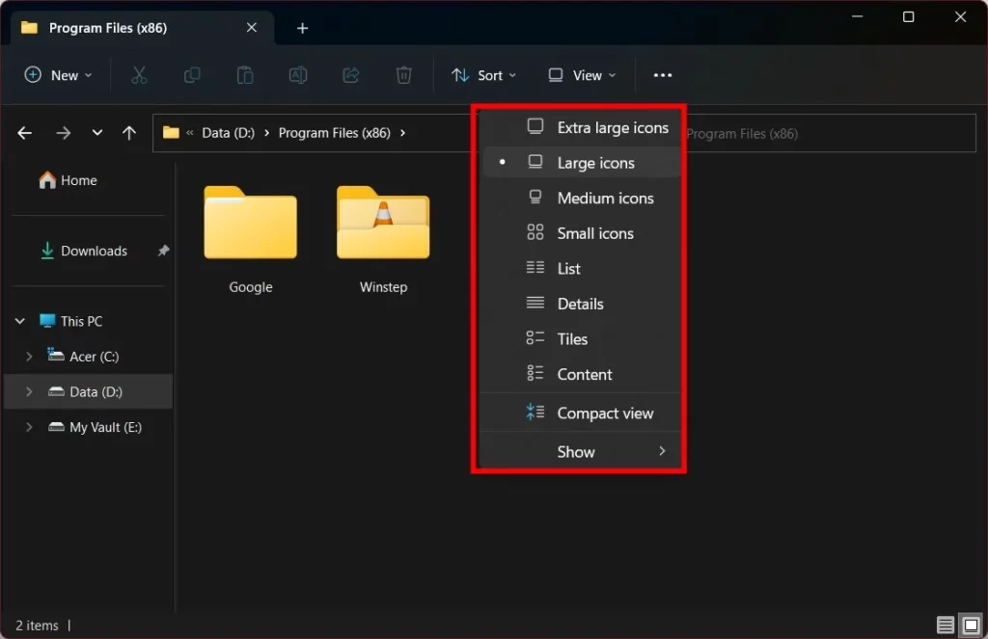Toggle Compact view

coord(582,413)
